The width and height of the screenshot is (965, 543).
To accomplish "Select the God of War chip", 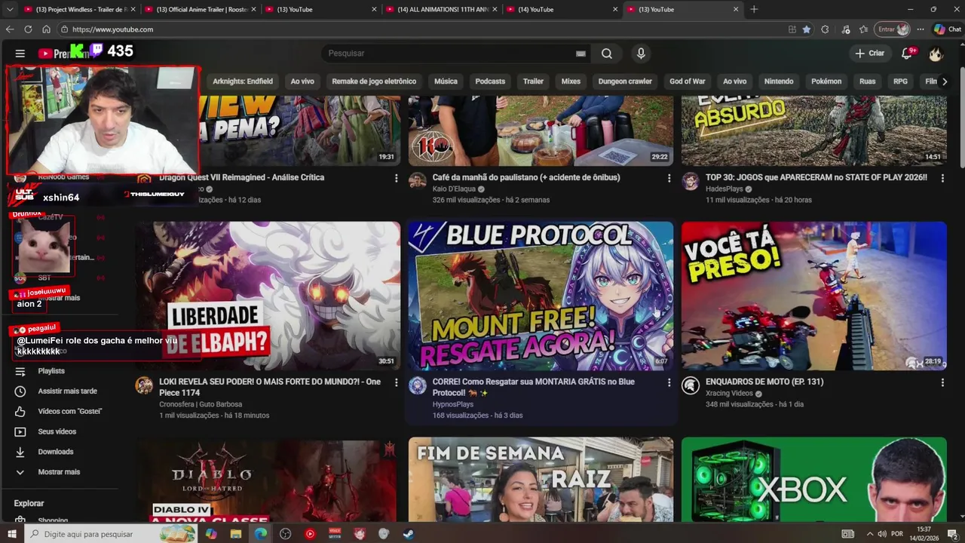I will point(688,81).
